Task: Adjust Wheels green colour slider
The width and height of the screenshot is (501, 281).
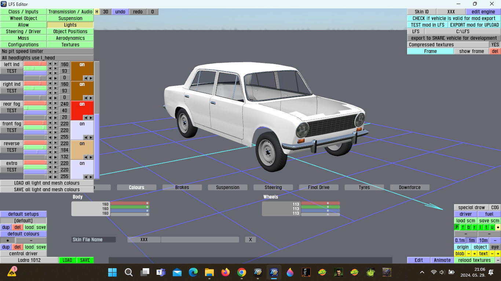Action: pos(321,207)
